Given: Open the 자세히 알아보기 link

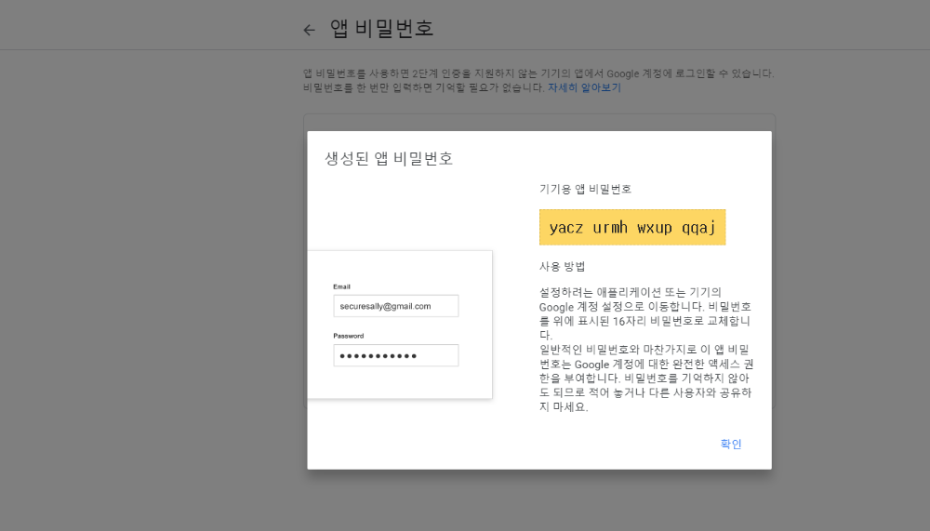Looking at the screenshot, I should (x=584, y=87).
